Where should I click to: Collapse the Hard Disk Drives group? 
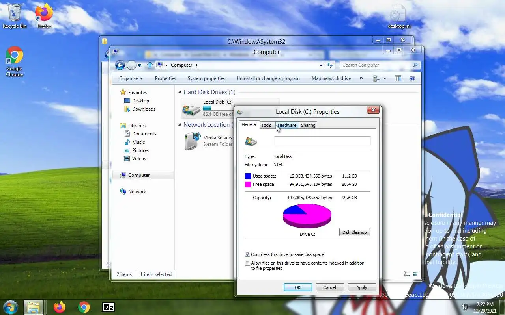click(x=180, y=92)
